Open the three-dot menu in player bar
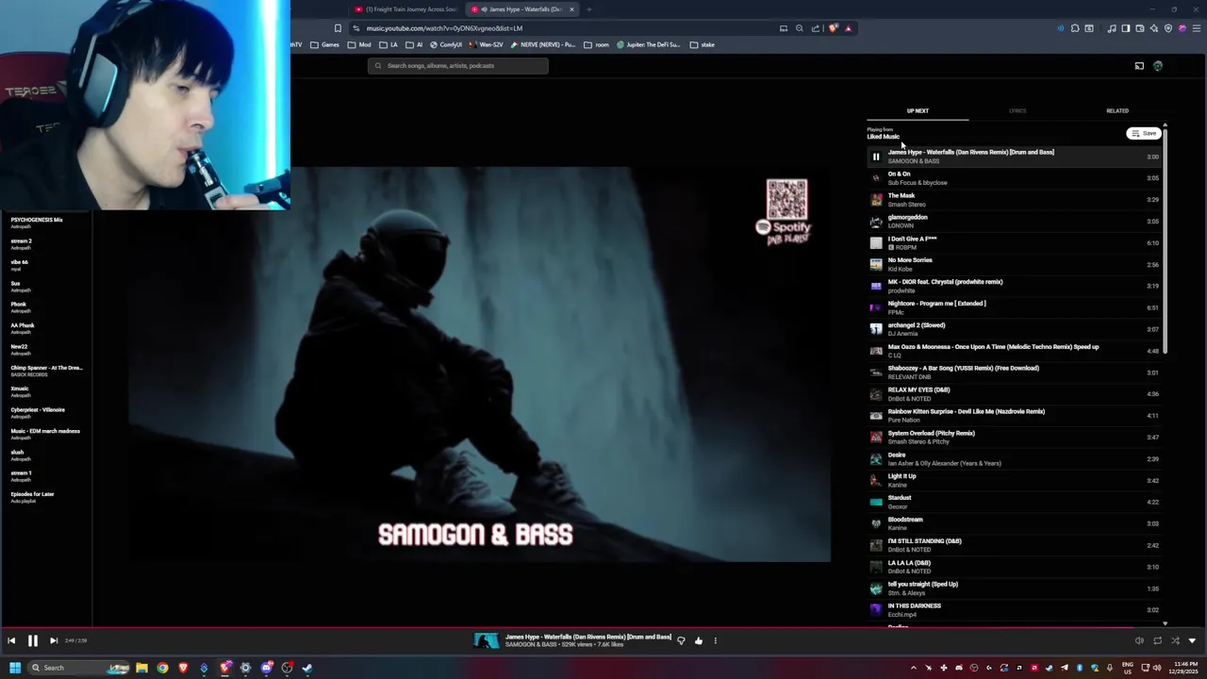This screenshot has height=679, width=1207. coord(715,640)
